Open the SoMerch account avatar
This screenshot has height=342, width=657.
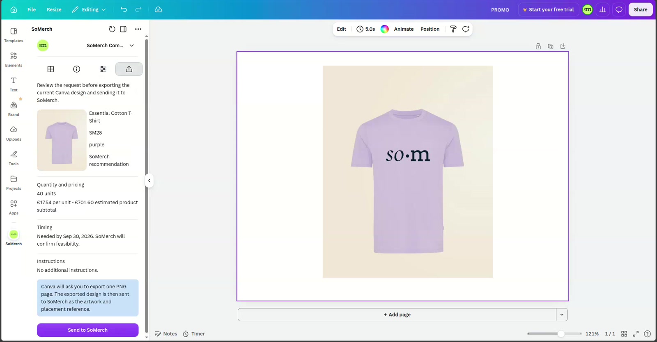588,9
